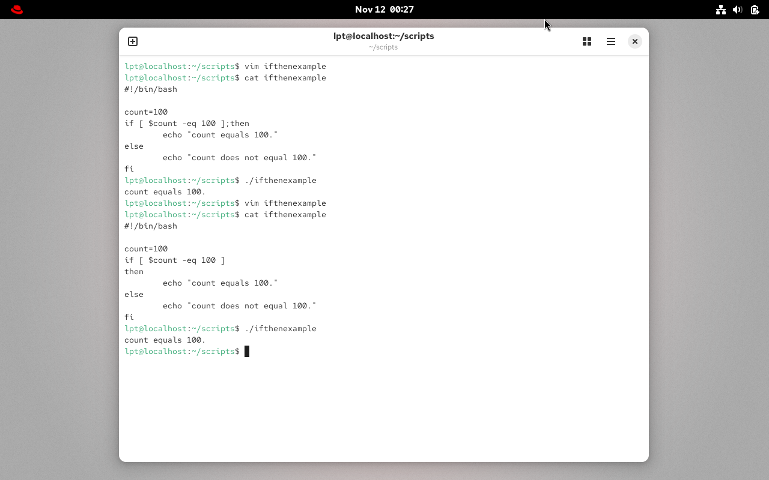Click the wired network status icon
Image resolution: width=769 pixels, height=480 pixels.
click(x=720, y=10)
